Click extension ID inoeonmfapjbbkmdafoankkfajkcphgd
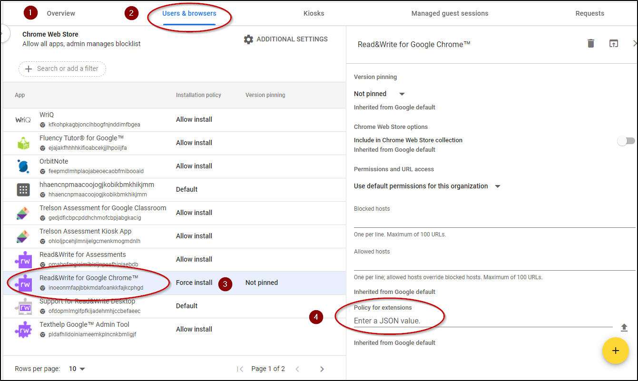Image resolution: width=638 pixels, height=381 pixels. 96,288
